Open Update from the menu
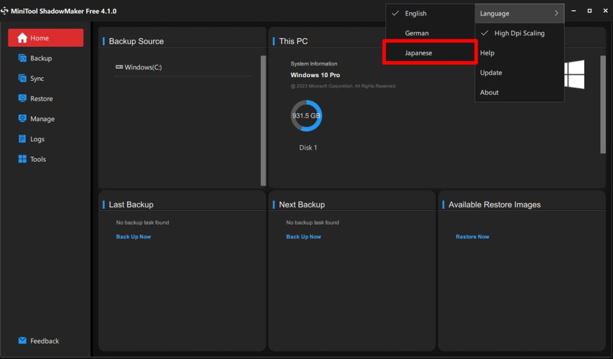613x359 pixels. click(519, 72)
